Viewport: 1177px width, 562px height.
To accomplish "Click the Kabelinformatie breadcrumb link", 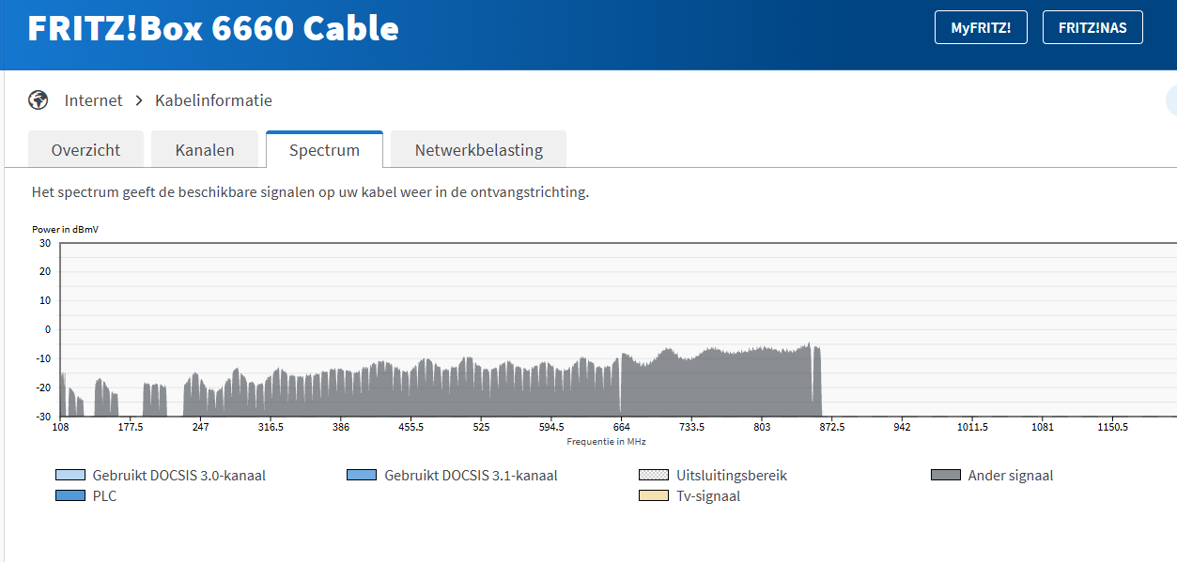I will click(x=213, y=100).
